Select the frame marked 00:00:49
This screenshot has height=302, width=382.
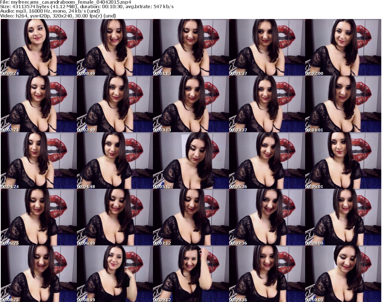(x=115, y=47)
